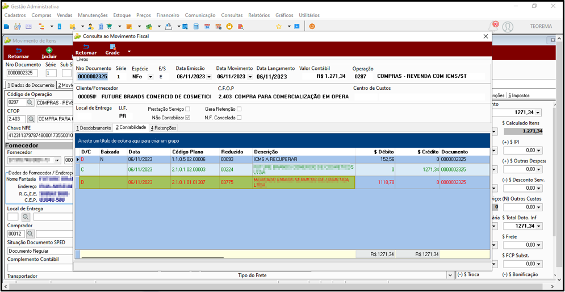Viewport: 565px width, 292px height.
Task: Open the report search magnifier icon
Action: tap(241, 26)
